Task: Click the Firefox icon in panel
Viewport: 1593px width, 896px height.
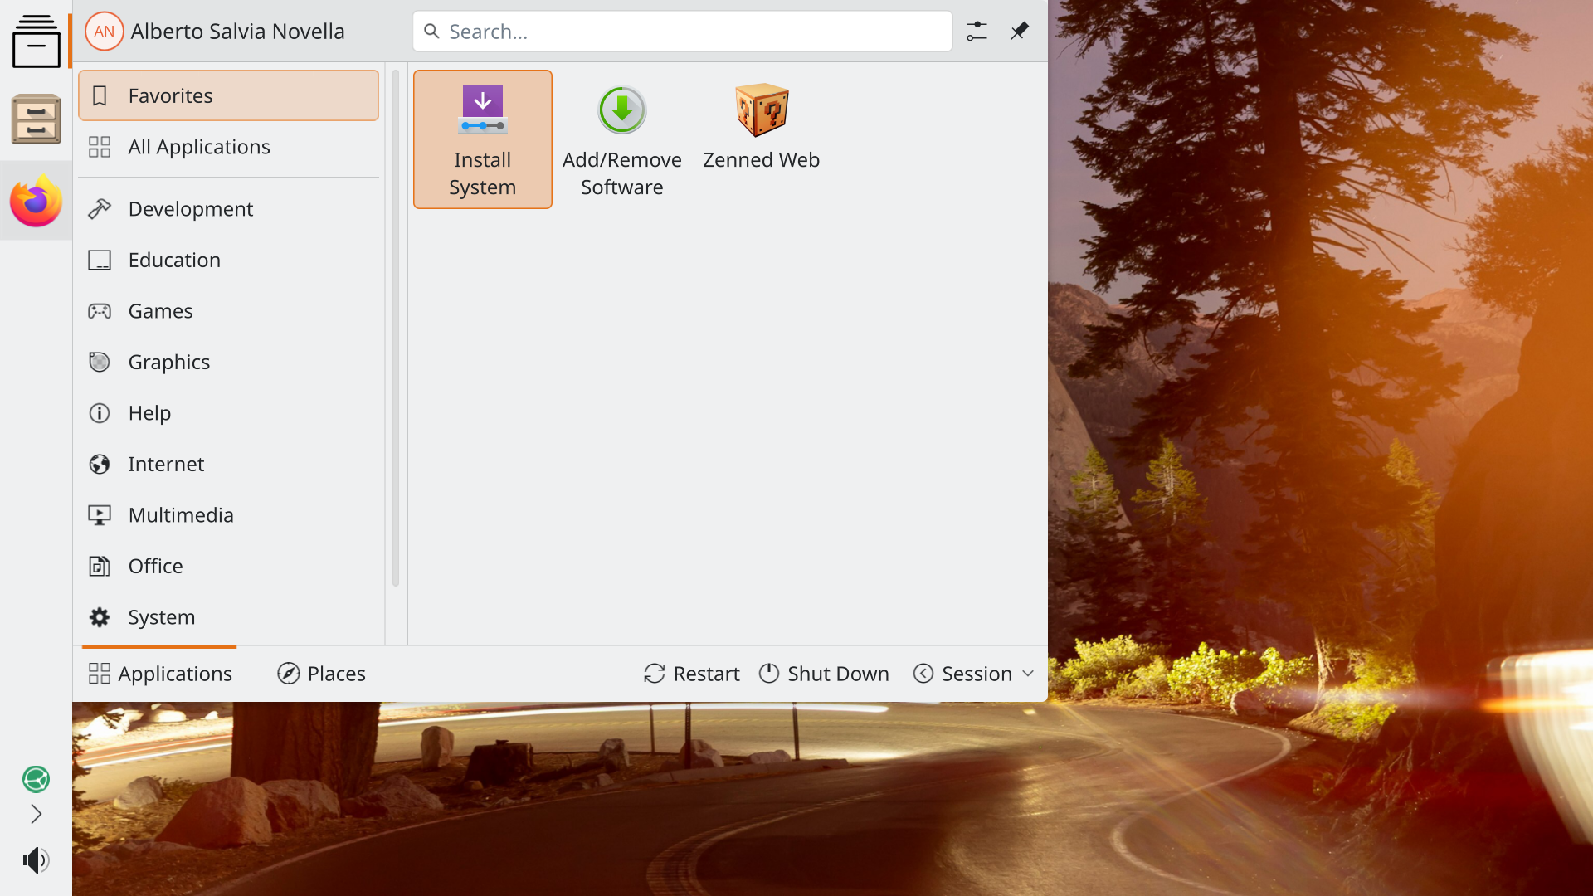Action: 36,201
